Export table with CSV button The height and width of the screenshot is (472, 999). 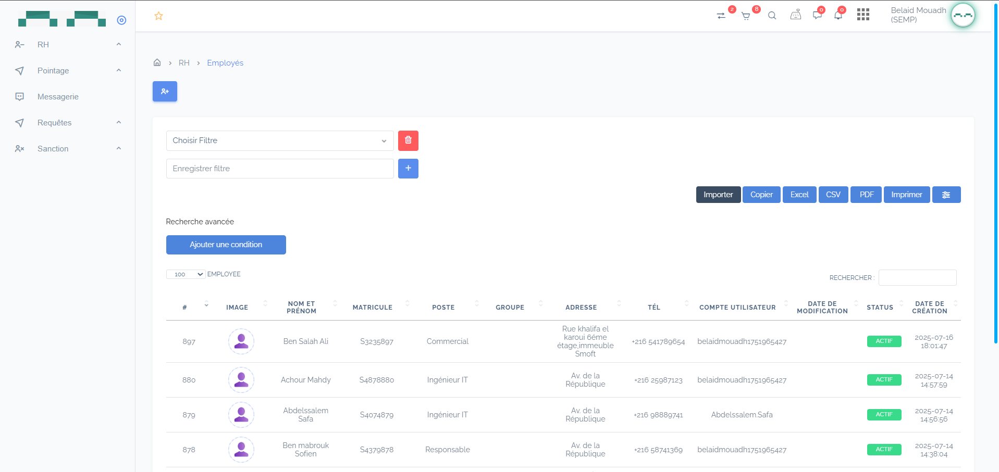point(833,195)
